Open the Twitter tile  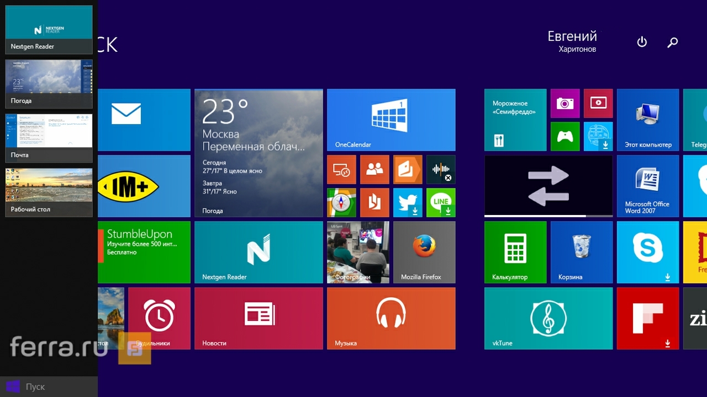[408, 202]
